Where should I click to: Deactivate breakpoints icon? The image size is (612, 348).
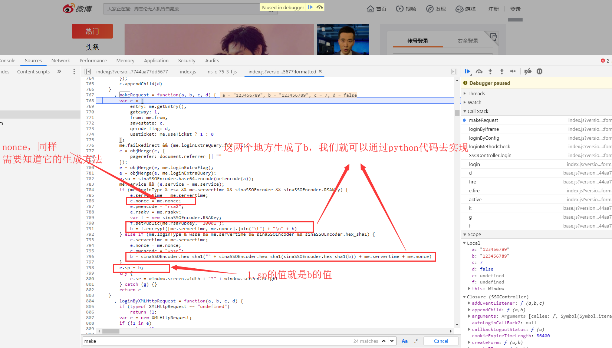[528, 72]
